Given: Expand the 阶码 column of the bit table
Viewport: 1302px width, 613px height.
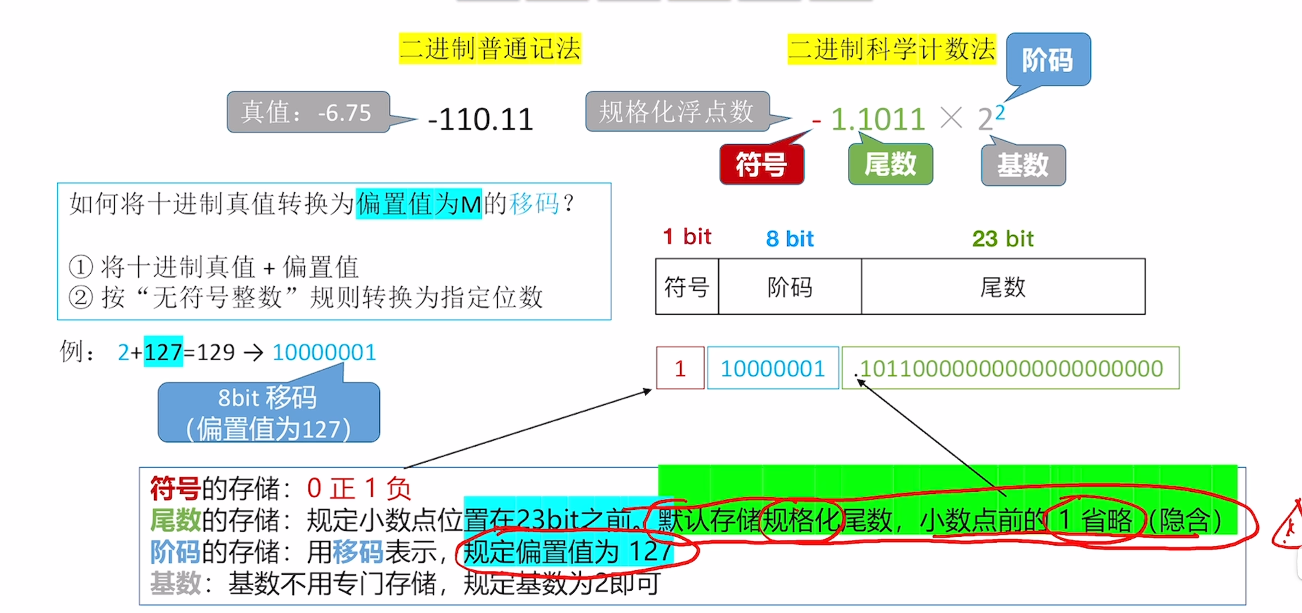Looking at the screenshot, I should pyautogui.click(x=788, y=287).
